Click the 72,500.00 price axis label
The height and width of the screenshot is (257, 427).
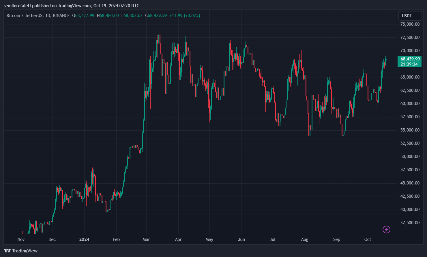pos(410,37)
